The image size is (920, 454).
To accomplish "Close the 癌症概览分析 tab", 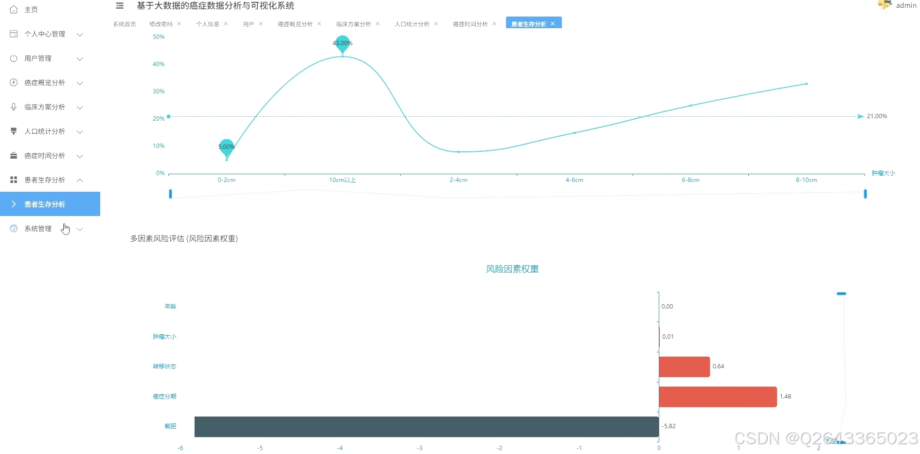I will point(319,23).
